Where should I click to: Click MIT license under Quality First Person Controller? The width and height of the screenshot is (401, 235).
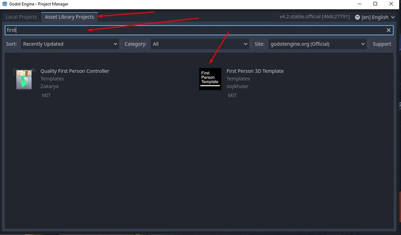46,96
